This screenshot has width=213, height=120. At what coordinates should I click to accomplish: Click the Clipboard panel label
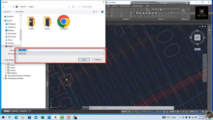(x=185, y=19)
